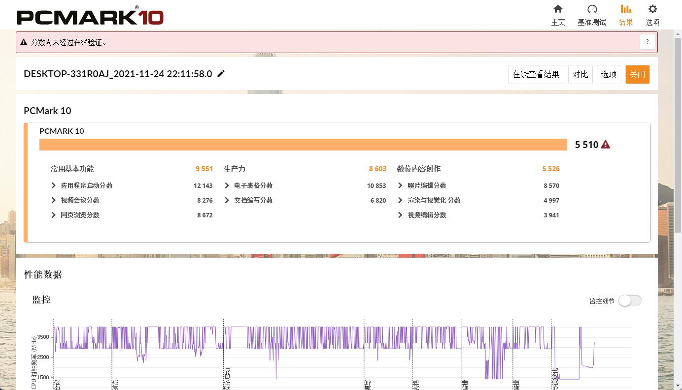The height and width of the screenshot is (390, 682).
Task: Click the question mark help button
Action: point(648,42)
